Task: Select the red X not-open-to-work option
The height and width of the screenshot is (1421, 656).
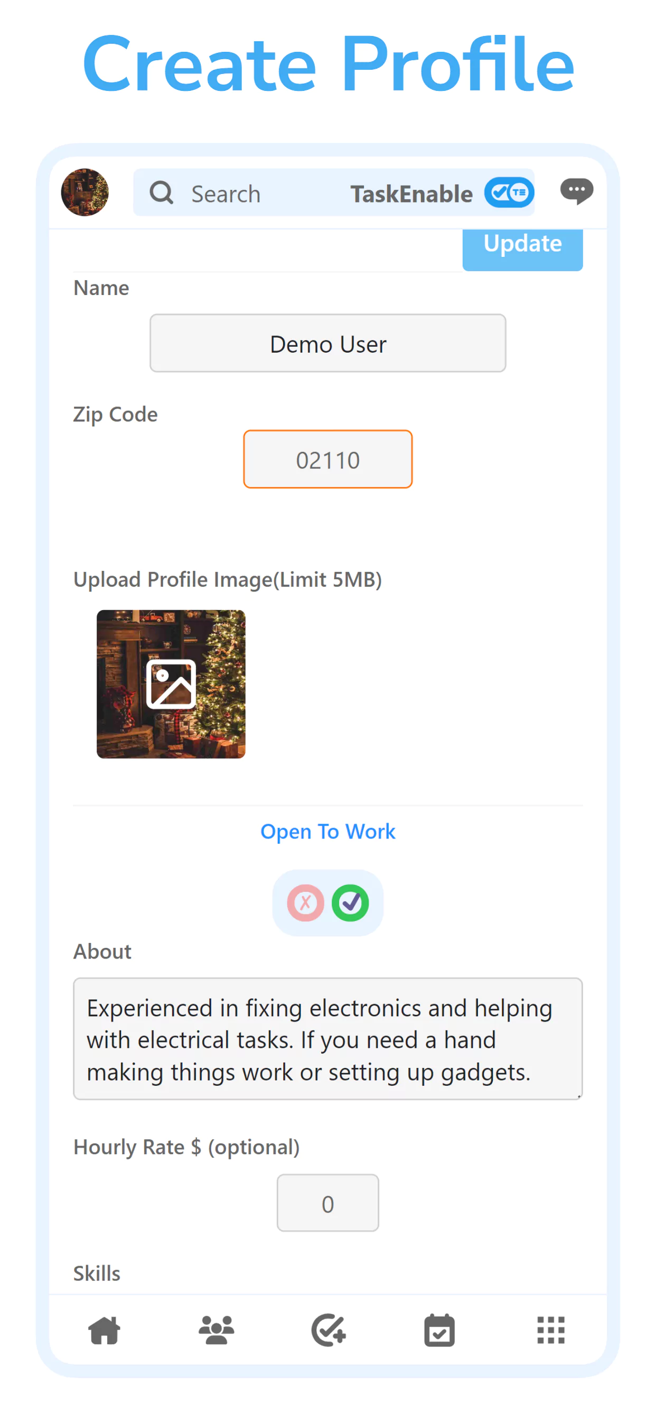Action: pyautogui.click(x=305, y=902)
